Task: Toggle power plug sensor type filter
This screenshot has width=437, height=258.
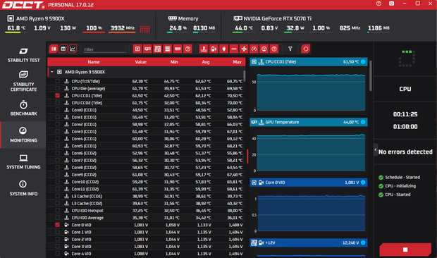Action: 224,49
